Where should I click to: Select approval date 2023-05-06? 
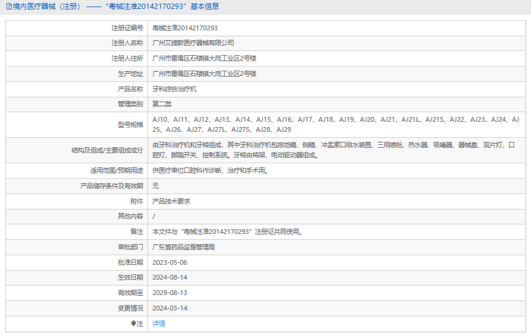169,262
